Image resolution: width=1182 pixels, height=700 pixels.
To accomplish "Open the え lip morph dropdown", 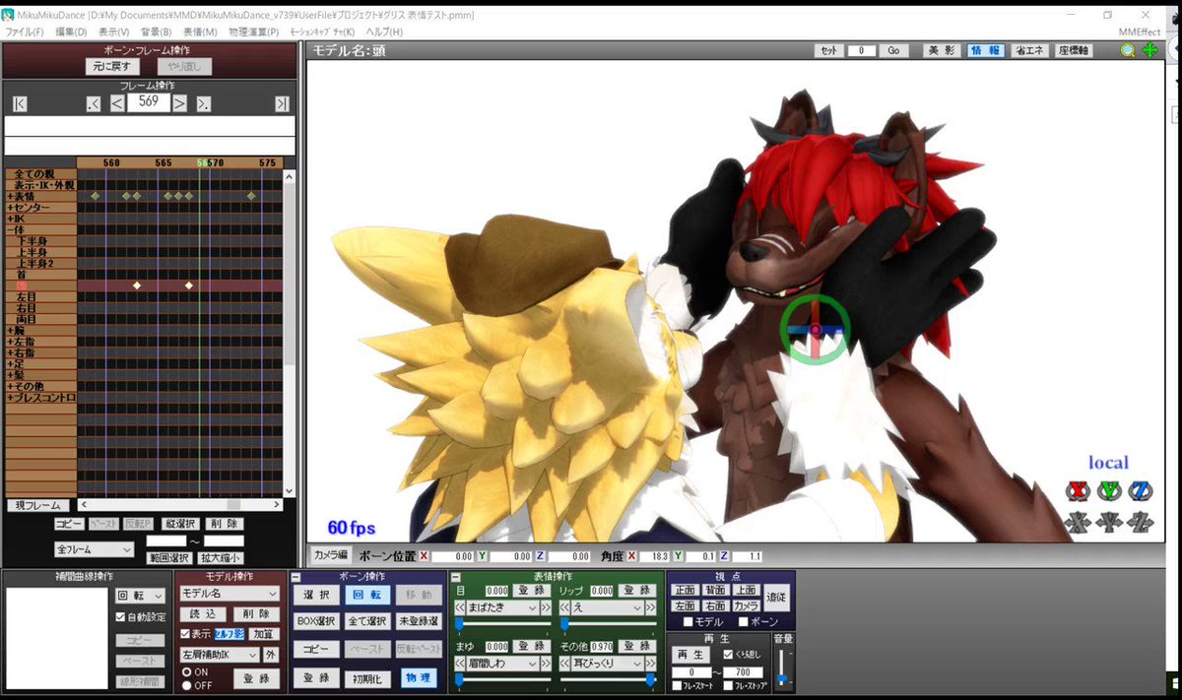I will 609,608.
